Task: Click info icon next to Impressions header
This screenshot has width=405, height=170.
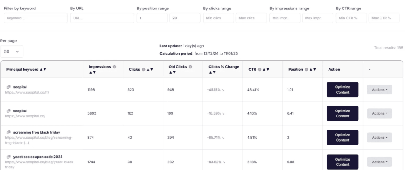Action: pyautogui.click(x=114, y=67)
